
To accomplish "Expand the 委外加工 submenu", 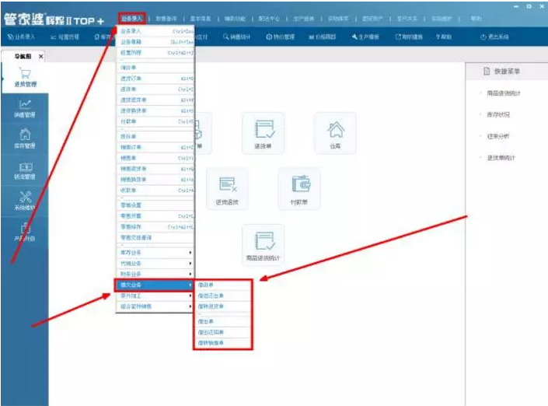I will pos(155,296).
